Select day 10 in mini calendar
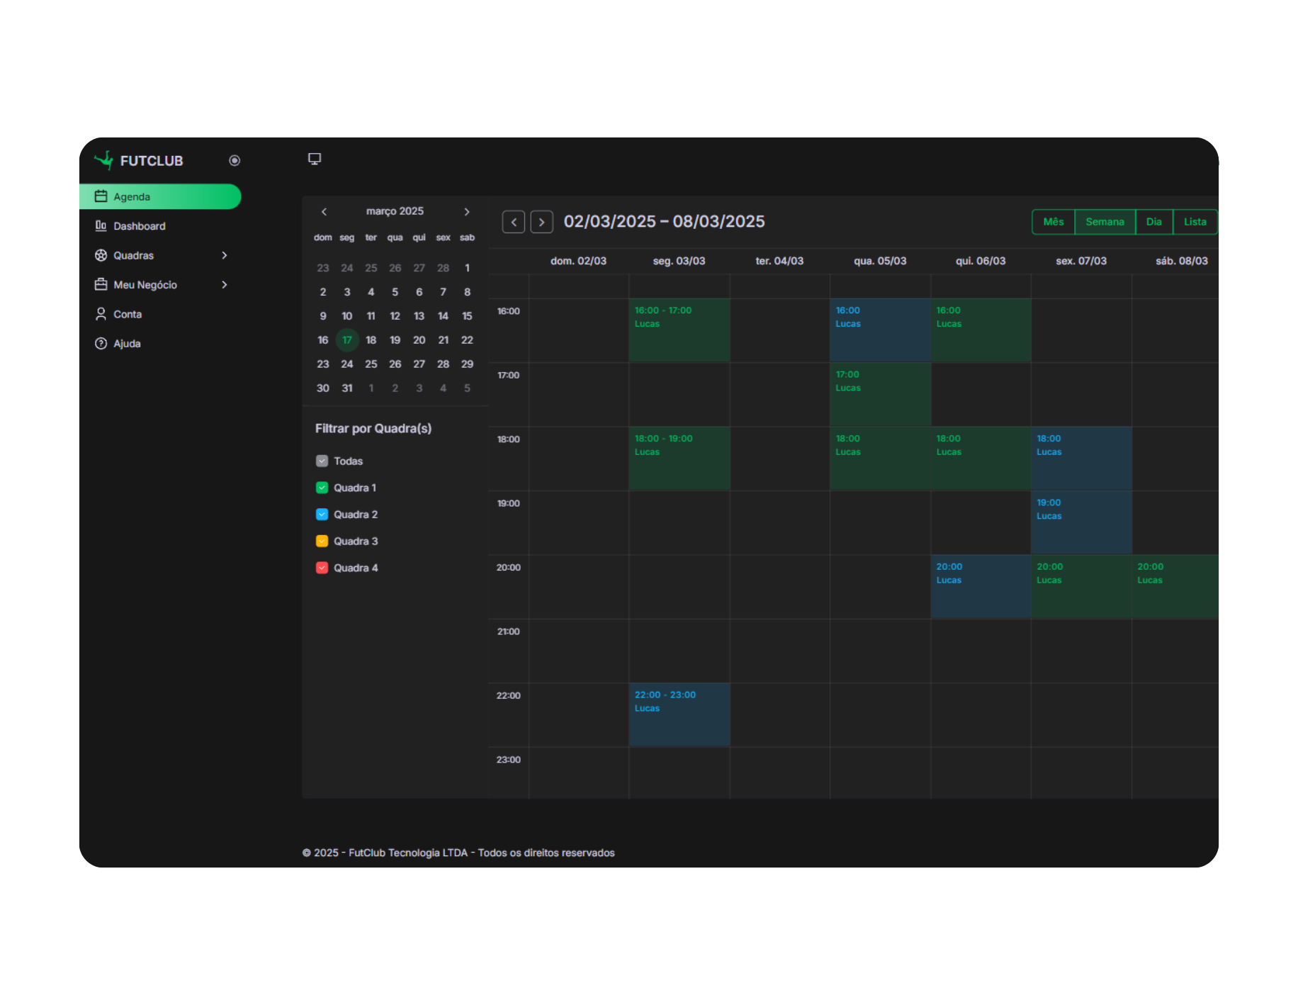1298x1005 pixels. (x=347, y=316)
